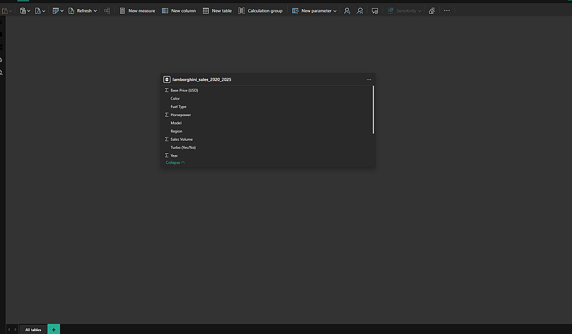The height and width of the screenshot is (334, 572).
Task: Add a New column
Action: (x=178, y=11)
